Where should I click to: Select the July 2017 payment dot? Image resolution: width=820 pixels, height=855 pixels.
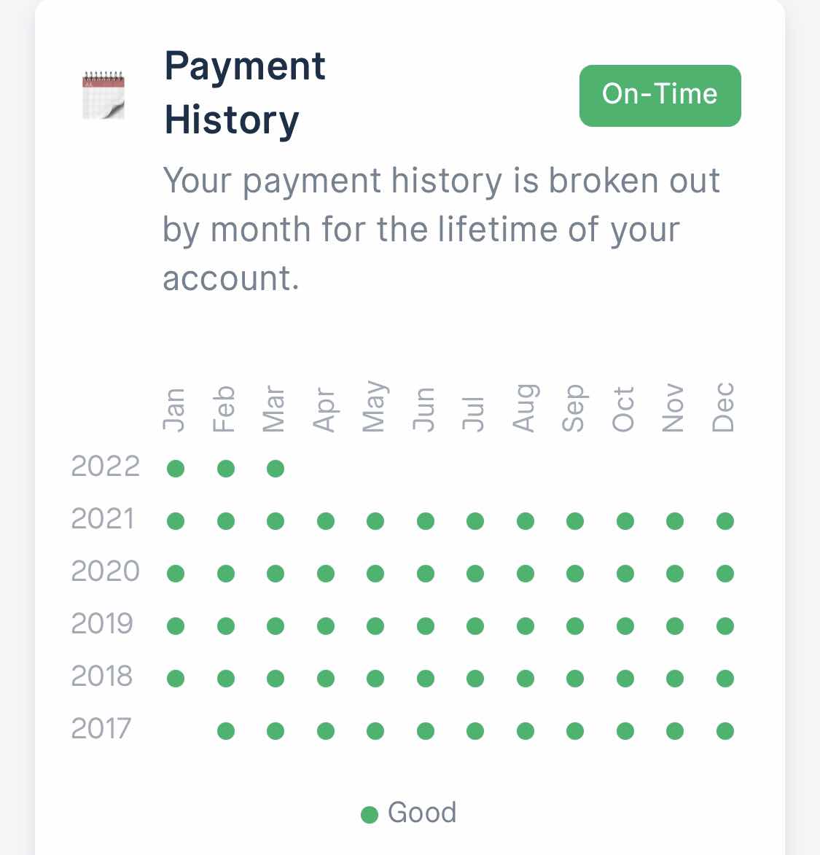[x=475, y=730]
